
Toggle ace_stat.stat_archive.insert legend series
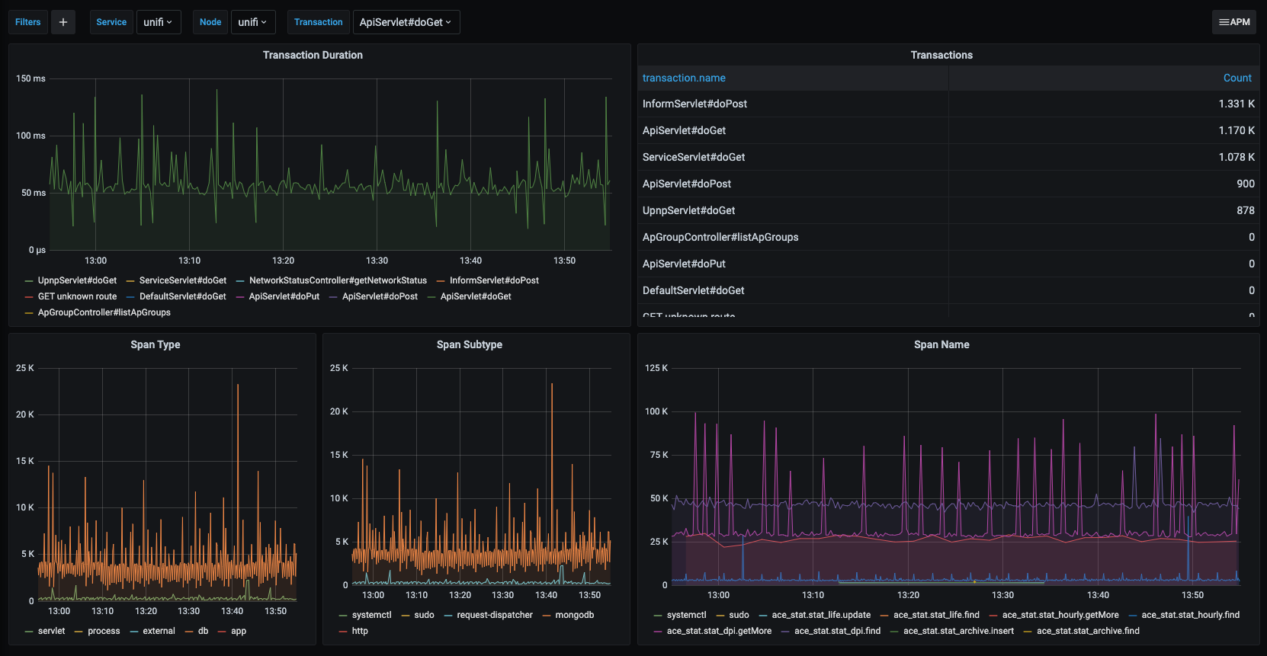[x=958, y=631]
